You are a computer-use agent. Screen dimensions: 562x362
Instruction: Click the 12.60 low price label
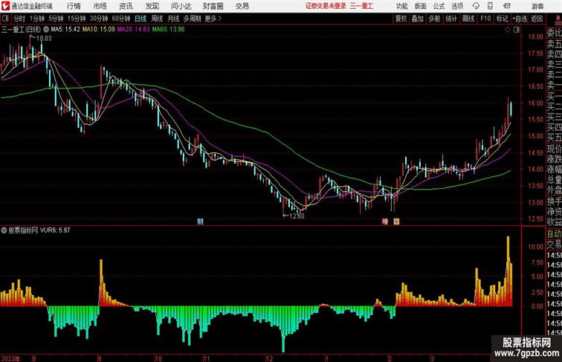point(297,216)
